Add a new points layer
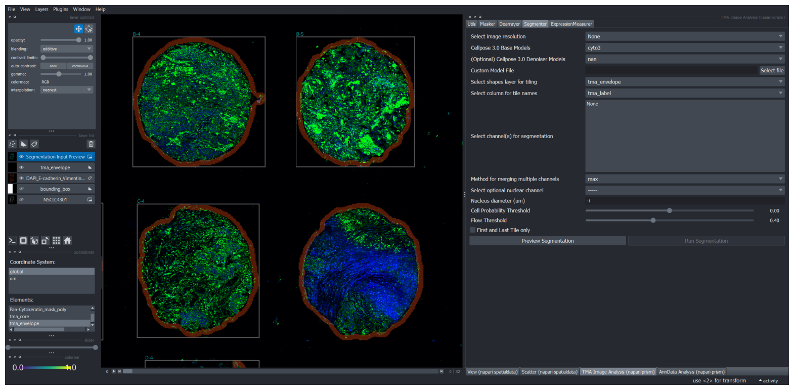Viewport: 794px width, 390px height. pyautogui.click(x=13, y=144)
